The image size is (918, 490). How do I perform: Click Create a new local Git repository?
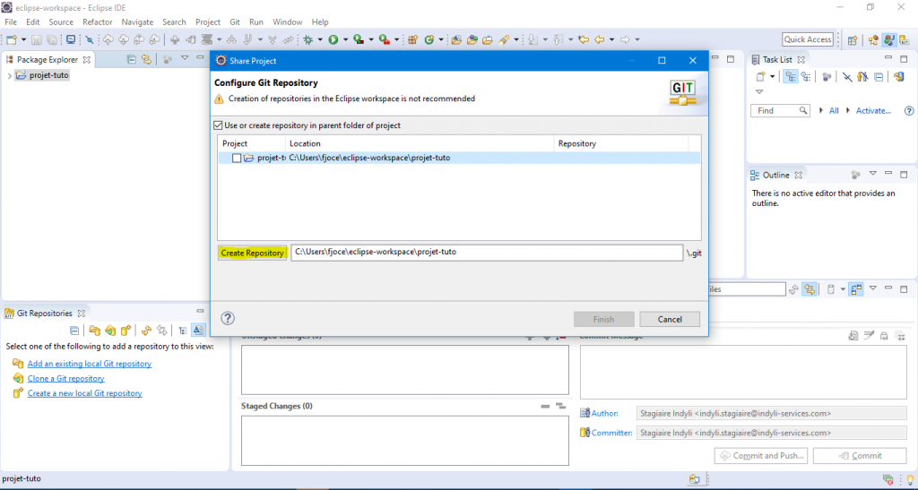coord(85,393)
